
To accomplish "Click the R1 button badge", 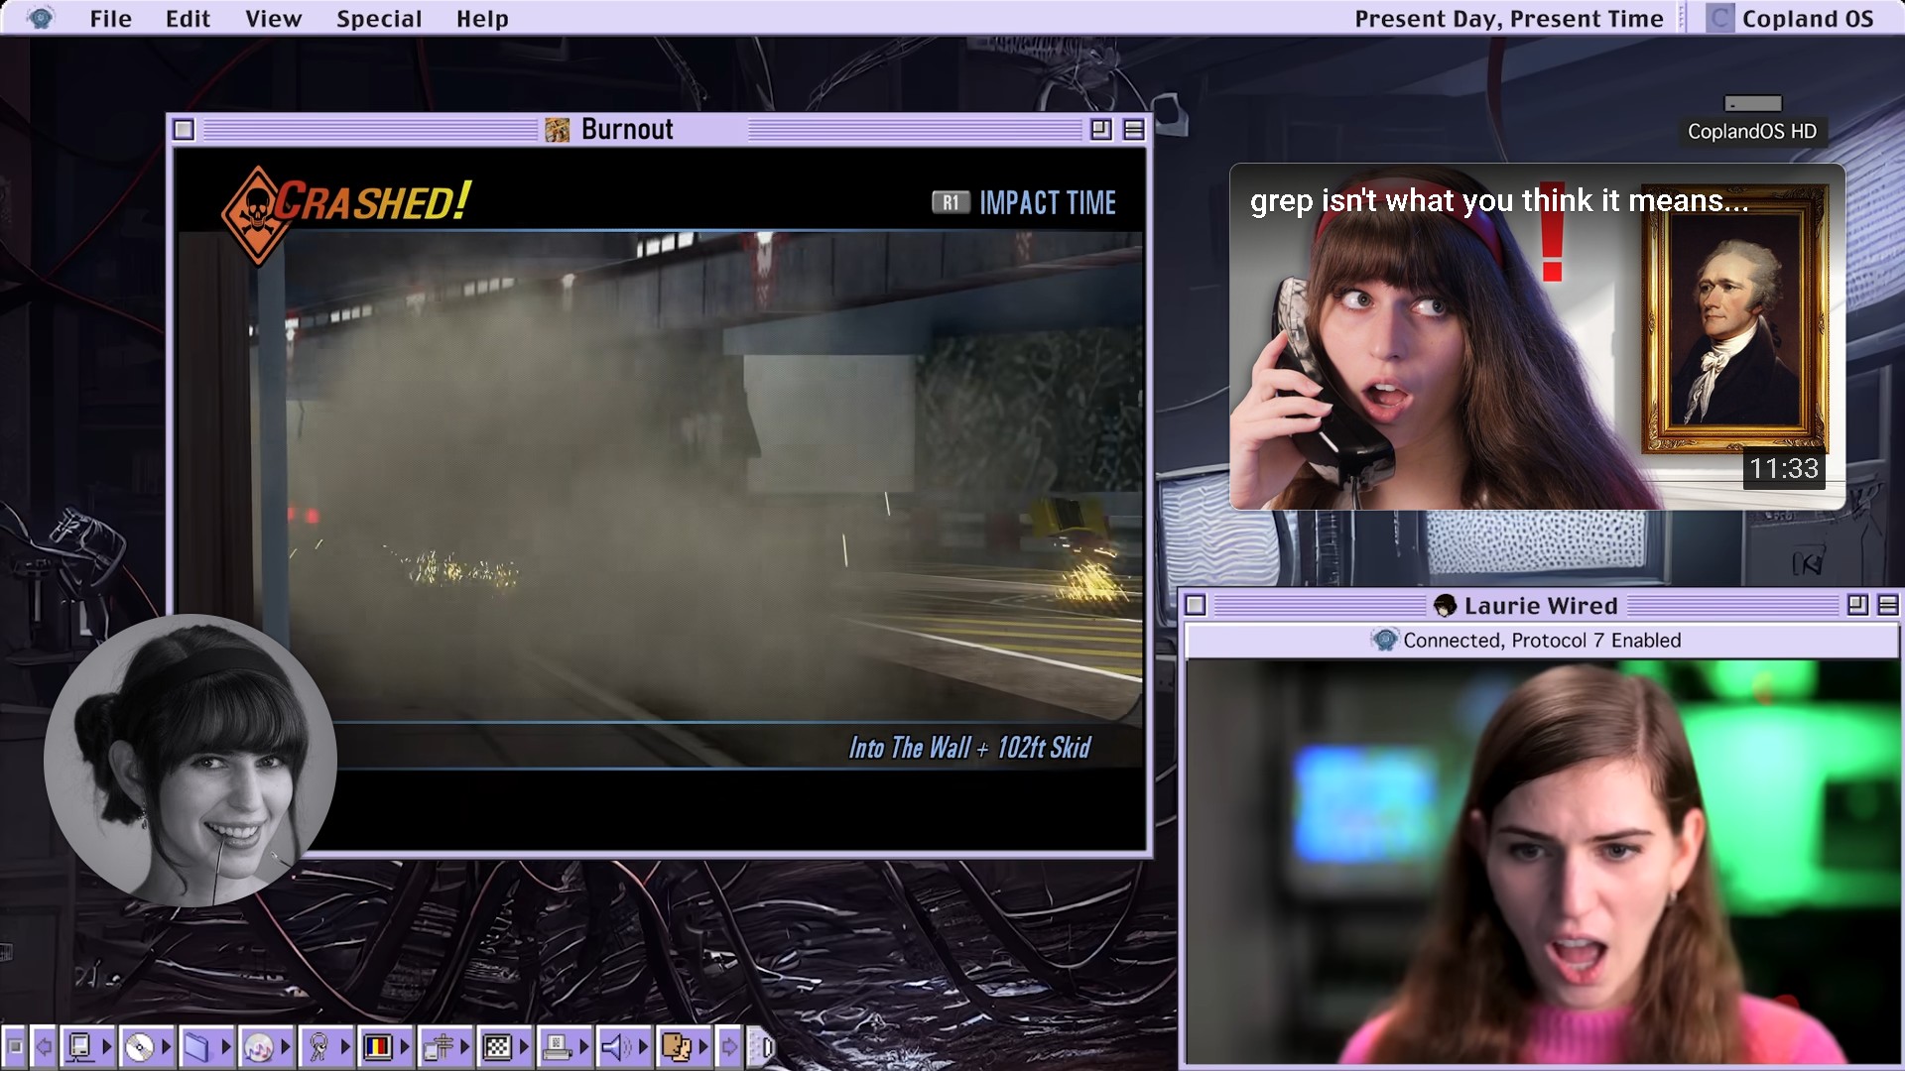I will point(951,202).
